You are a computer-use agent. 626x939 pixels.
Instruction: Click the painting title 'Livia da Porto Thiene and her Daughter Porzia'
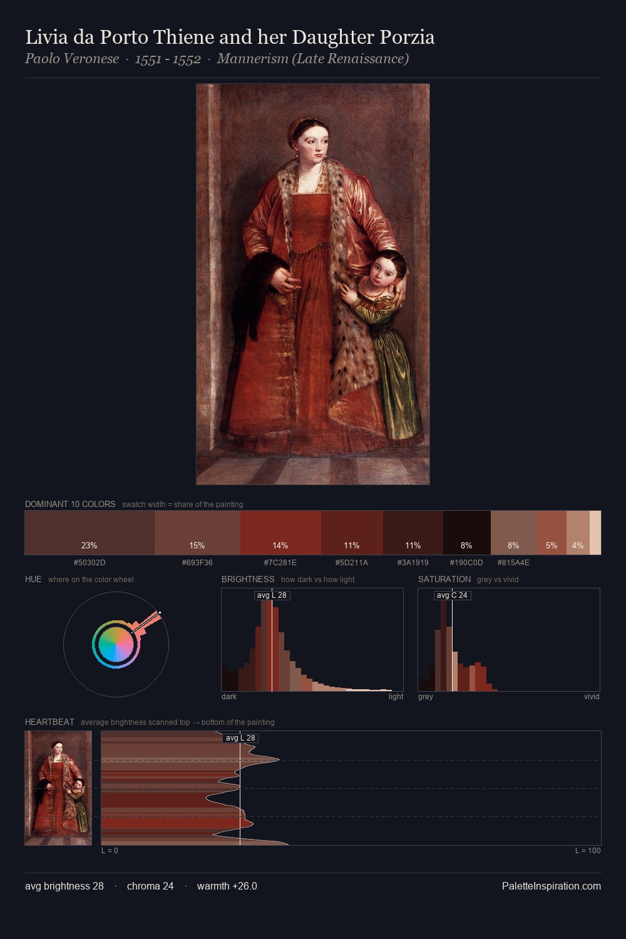click(x=230, y=37)
